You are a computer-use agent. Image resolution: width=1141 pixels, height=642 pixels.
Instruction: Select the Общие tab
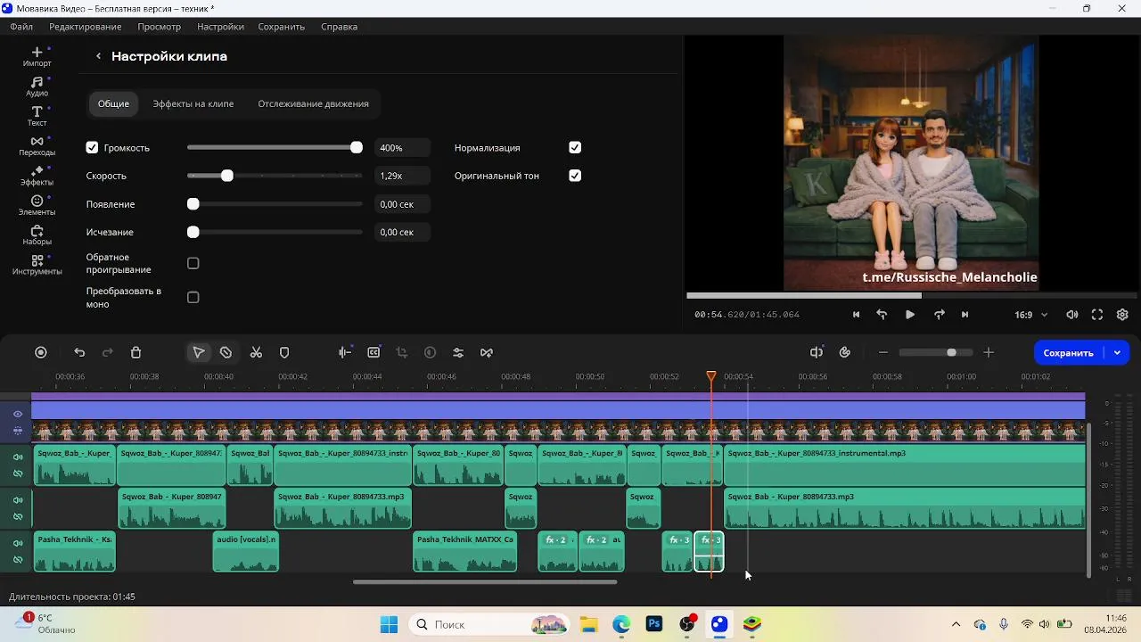point(113,103)
